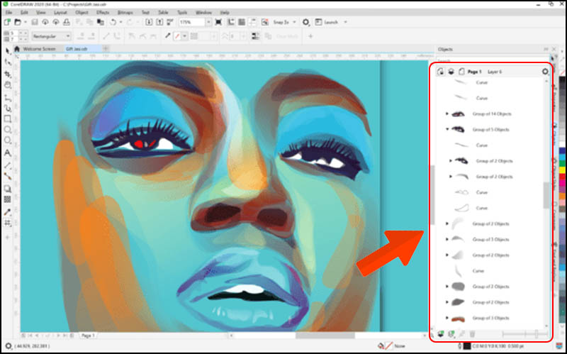
Task: Toggle Snap Off button
Action: [265, 22]
